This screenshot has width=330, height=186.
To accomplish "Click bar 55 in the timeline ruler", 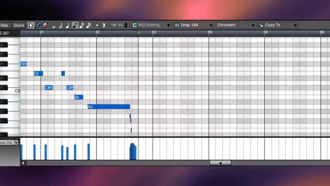I will pyautogui.click(x=266, y=32).
